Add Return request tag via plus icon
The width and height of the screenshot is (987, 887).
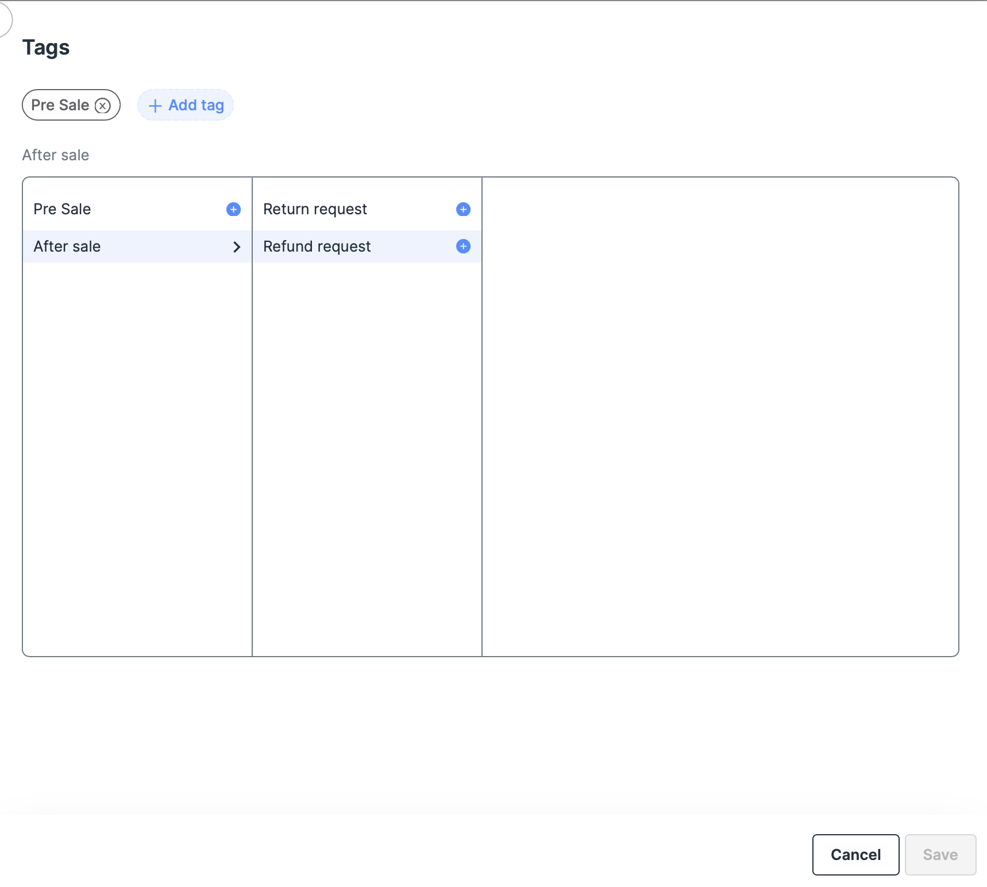pos(463,209)
